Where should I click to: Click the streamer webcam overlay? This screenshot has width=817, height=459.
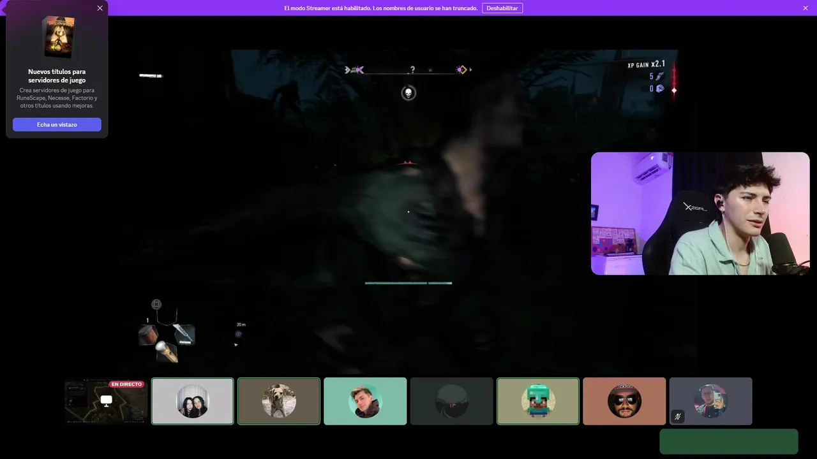(700, 214)
